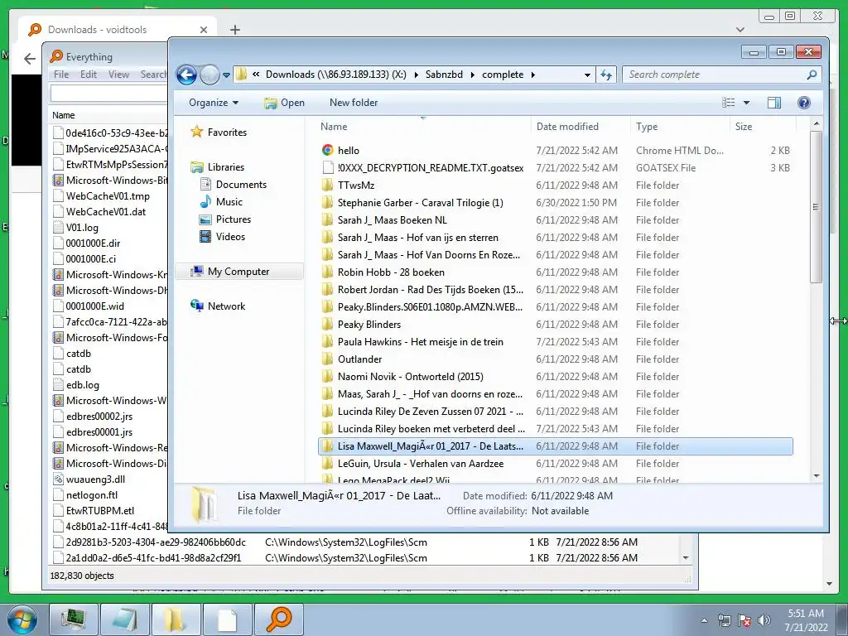The height and width of the screenshot is (636, 848).
Task: Select Stephanie Garber - Caraval Trilogie folder
Action: [420, 202]
